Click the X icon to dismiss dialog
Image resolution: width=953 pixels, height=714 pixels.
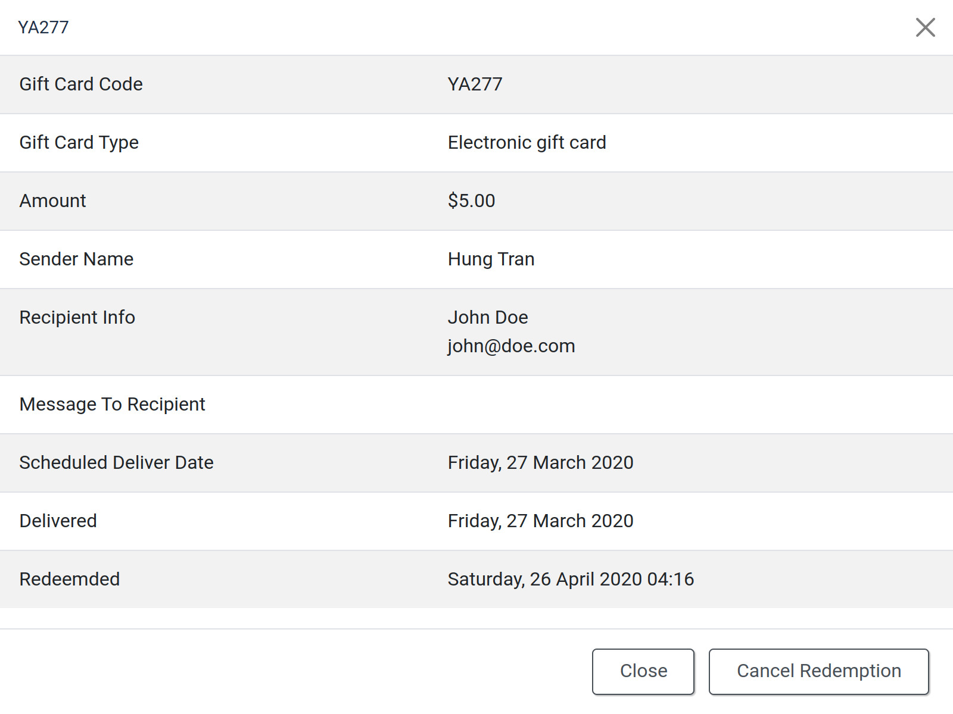pos(925,27)
